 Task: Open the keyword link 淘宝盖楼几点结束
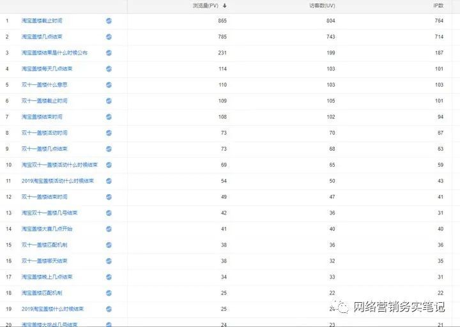tap(42, 36)
